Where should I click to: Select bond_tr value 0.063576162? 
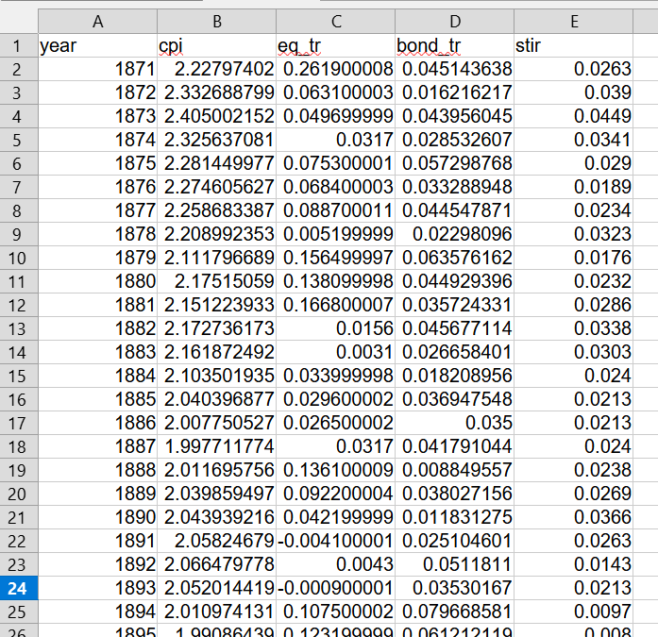pos(454,258)
